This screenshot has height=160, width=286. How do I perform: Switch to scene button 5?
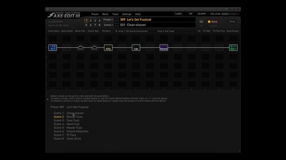[86, 25]
